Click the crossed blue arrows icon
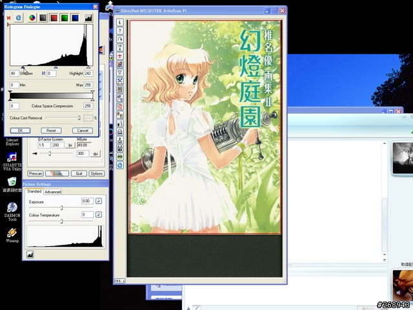 120,81
